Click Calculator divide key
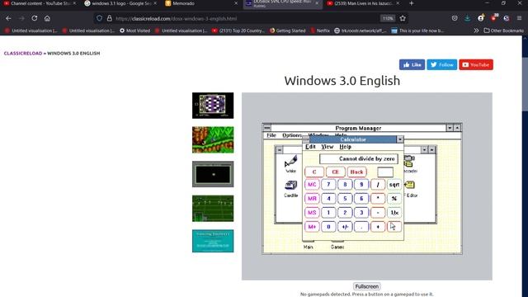 (378, 185)
